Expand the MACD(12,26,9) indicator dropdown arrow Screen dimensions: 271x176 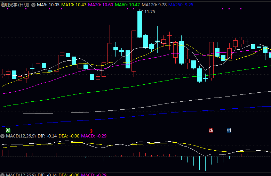[x=3, y=136]
